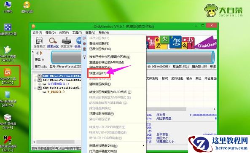Click the 搜索分区 magnifier toolbar icon
The width and height of the screenshot is (250, 153).
[53, 41]
